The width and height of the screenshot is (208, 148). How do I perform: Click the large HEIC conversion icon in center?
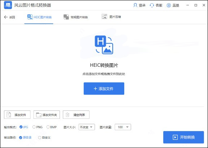pos(104,45)
